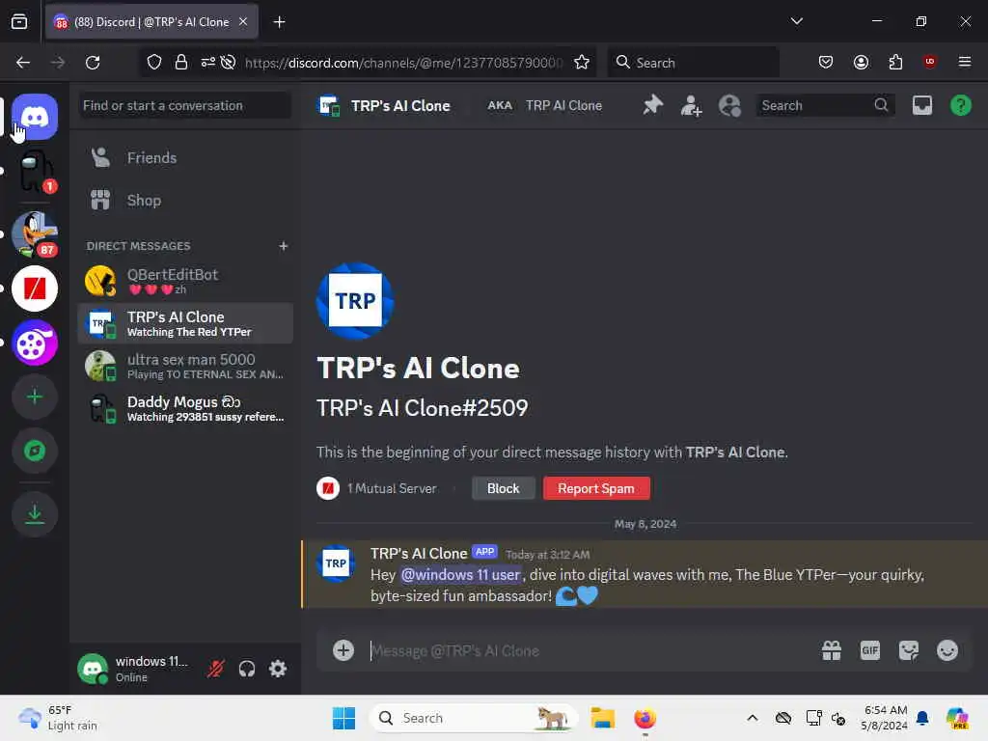Show user profile panel icon
Image resolution: width=988 pixels, height=741 pixels.
point(729,105)
